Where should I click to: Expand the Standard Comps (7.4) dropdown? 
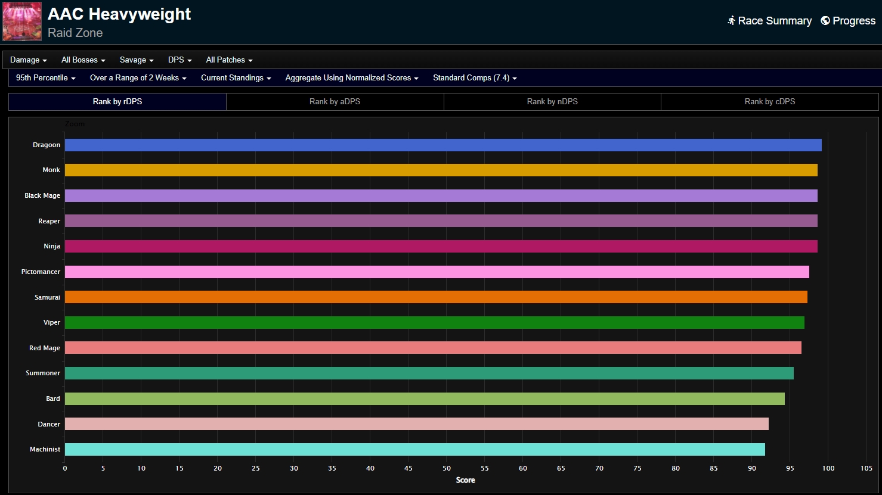point(475,78)
